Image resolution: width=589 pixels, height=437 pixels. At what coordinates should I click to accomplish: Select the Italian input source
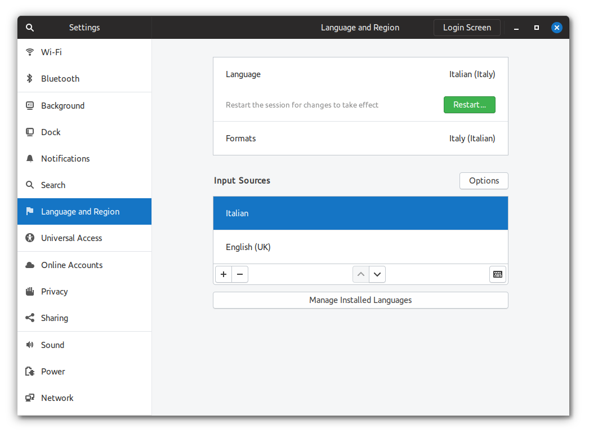click(360, 213)
